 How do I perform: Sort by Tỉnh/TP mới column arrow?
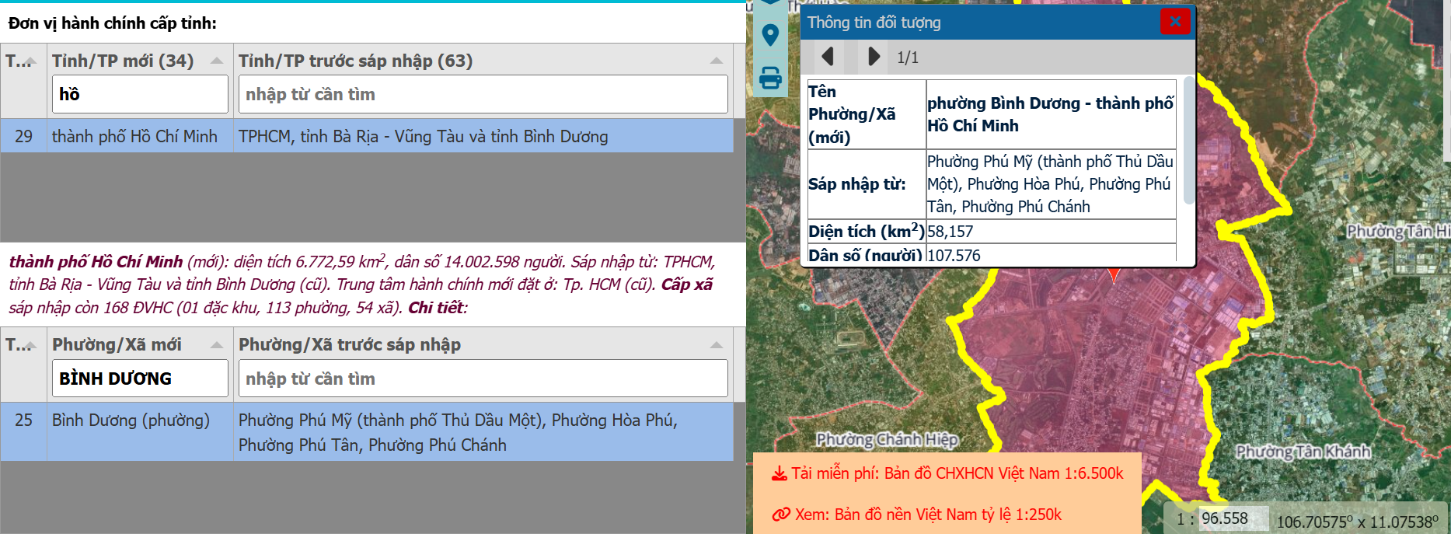217,61
